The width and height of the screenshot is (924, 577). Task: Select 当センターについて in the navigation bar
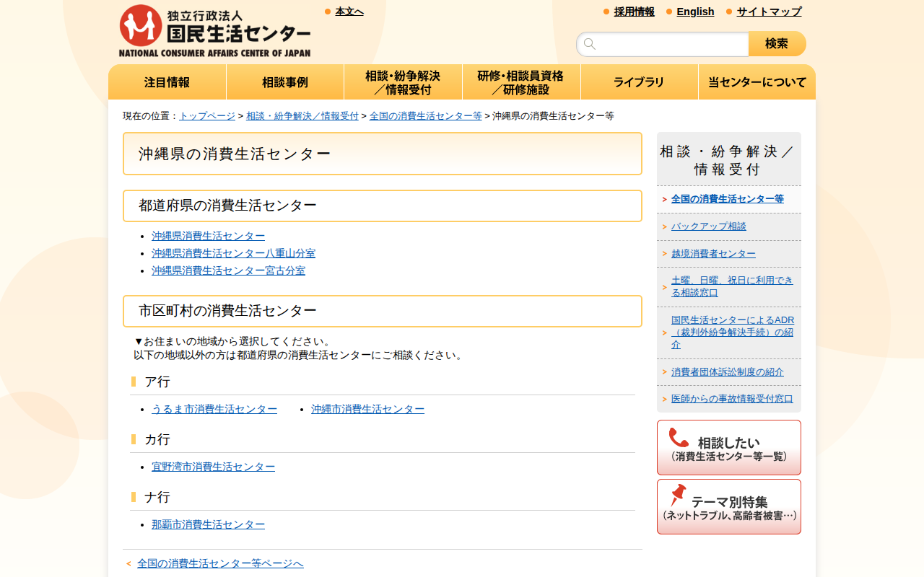[x=756, y=82]
